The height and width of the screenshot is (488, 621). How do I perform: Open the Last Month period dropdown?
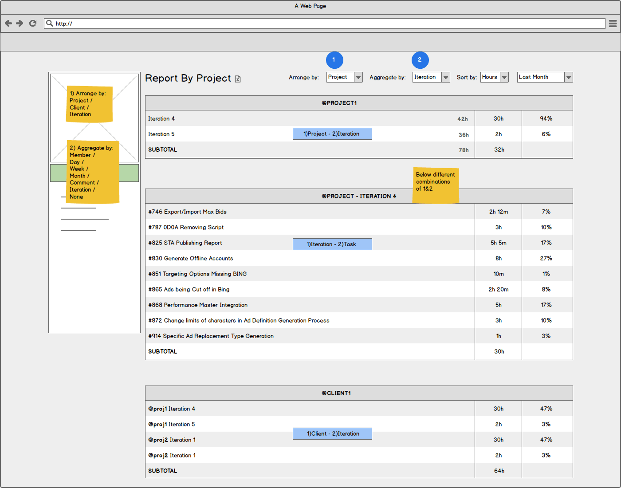click(545, 77)
